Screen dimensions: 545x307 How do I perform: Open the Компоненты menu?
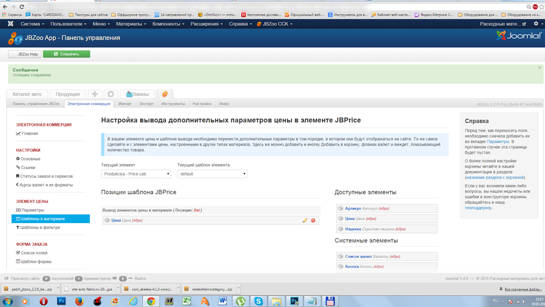(x=168, y=23)
